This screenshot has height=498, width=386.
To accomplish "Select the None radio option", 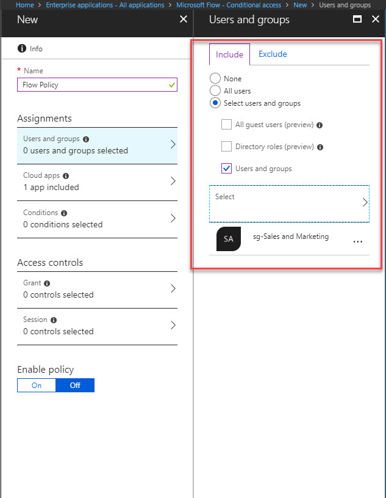I will coord(215,78).
